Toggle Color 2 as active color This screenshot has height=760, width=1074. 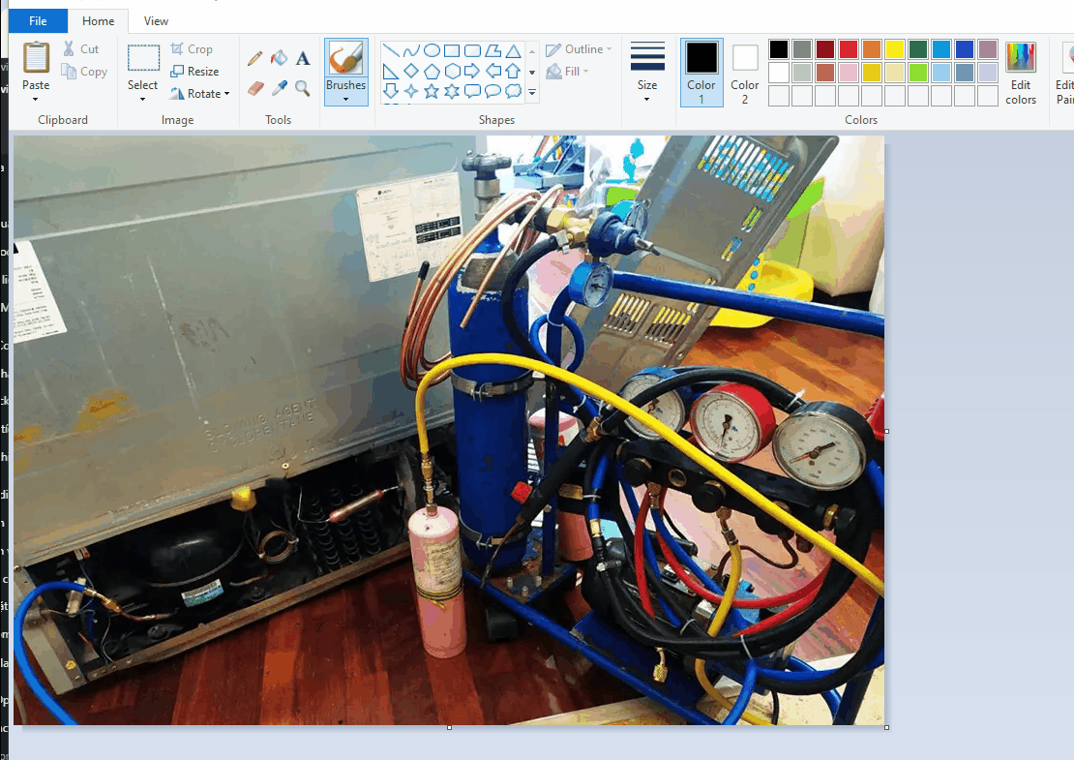[745, 72]
